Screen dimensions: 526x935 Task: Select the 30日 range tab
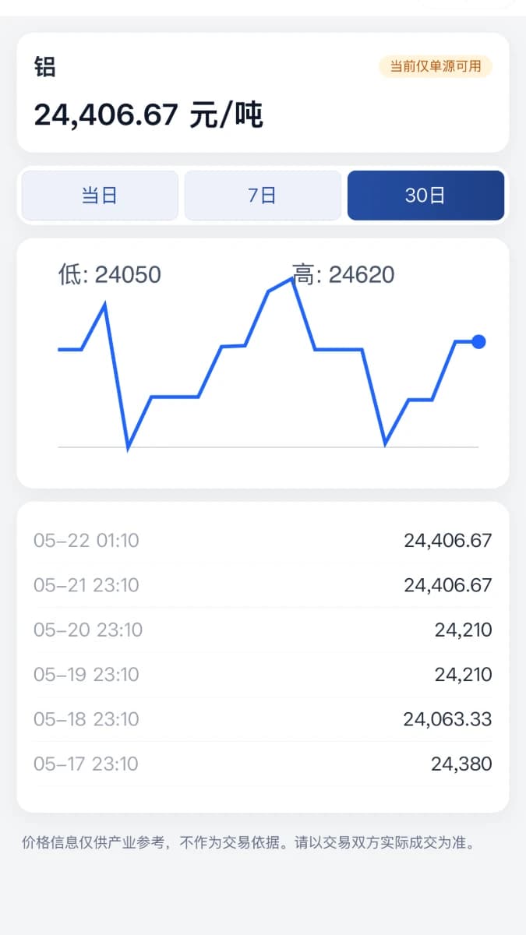click(425, 196)
